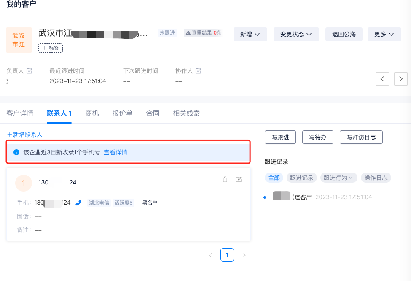
Task: Go to previous customer with left arrow
Action: [x=382, y=79]
